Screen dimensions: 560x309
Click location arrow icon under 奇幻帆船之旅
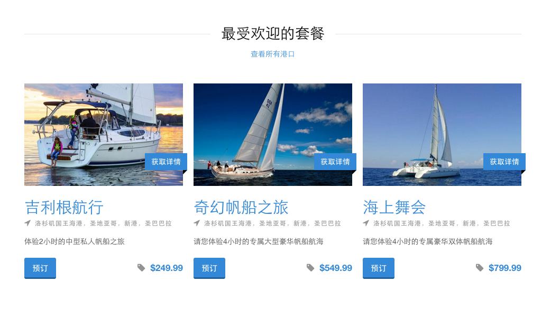click(197, 223)
